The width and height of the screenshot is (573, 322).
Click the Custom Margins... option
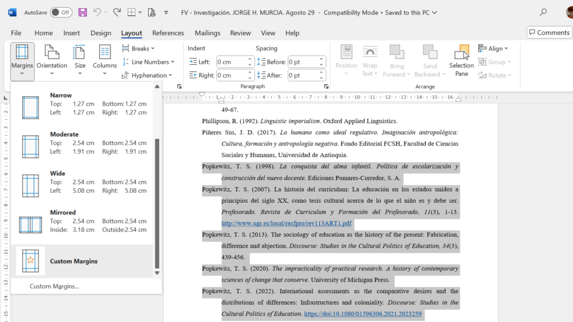point(54,286)
